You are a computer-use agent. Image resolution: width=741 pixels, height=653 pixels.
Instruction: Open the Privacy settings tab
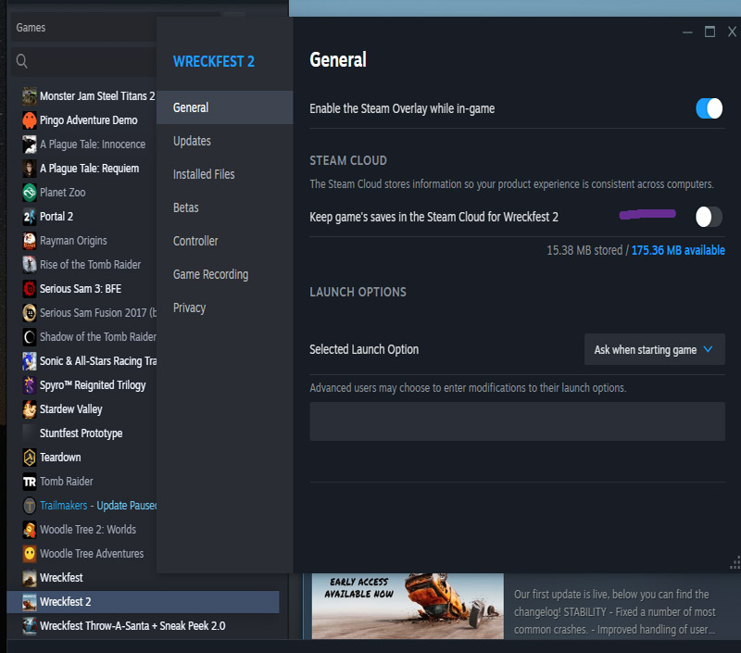point(224,308)
